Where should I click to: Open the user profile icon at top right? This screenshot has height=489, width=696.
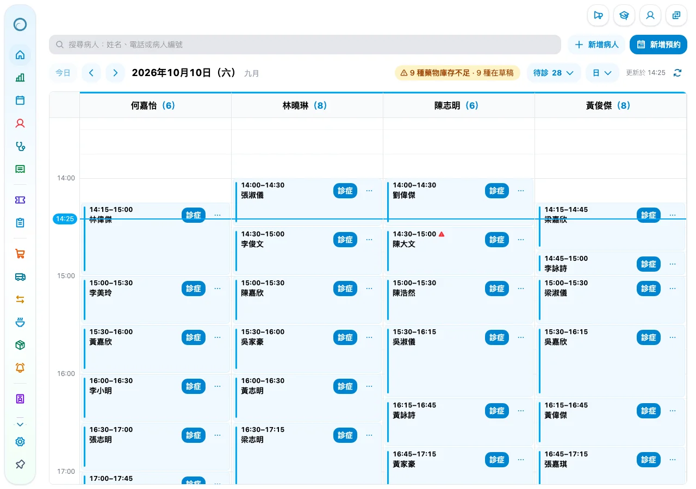pos(650,15)
